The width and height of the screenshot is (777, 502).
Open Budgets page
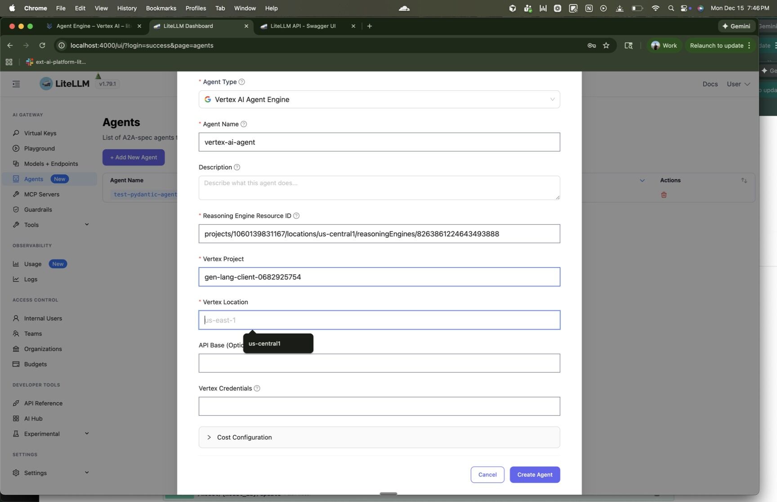tap(35, 364)
